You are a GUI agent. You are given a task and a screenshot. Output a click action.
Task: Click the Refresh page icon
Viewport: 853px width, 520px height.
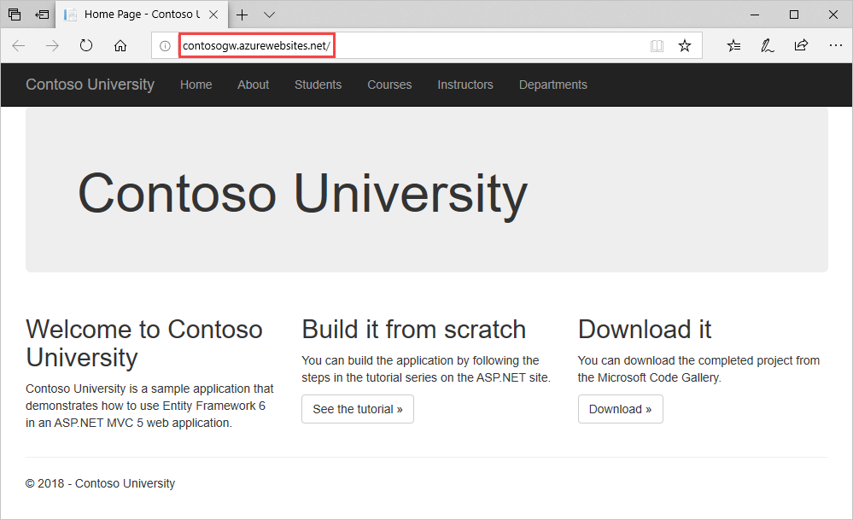85,45
